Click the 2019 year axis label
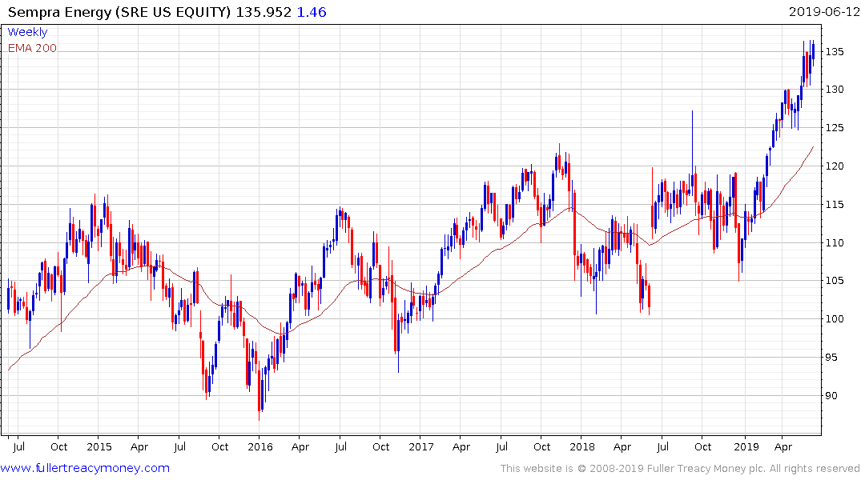Viewport: 861px width, 480px height. (x=746, y=446)
